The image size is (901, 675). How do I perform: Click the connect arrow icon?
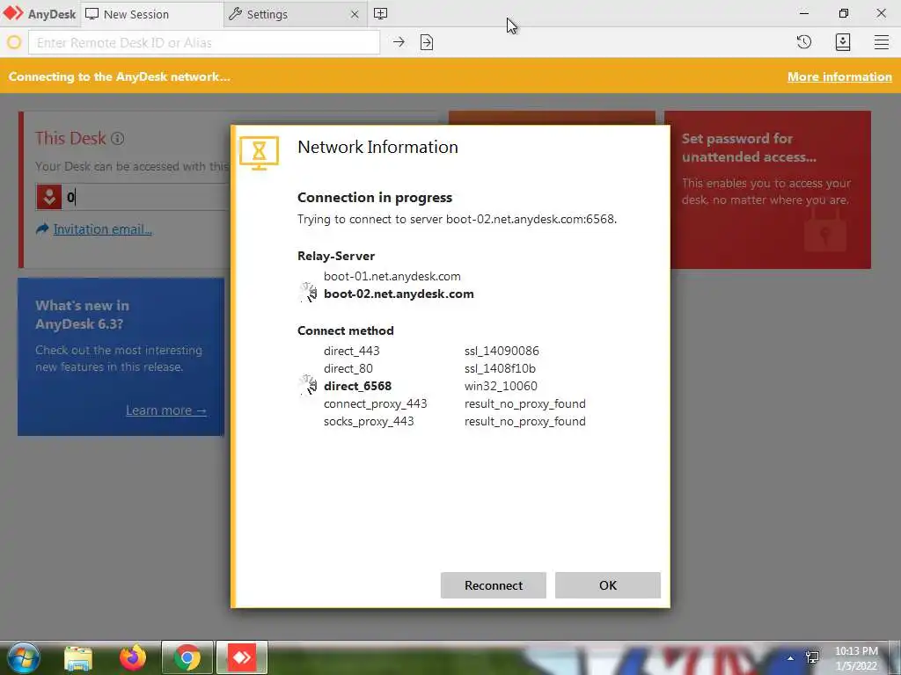pyautogui.click(x=399, y=42)
